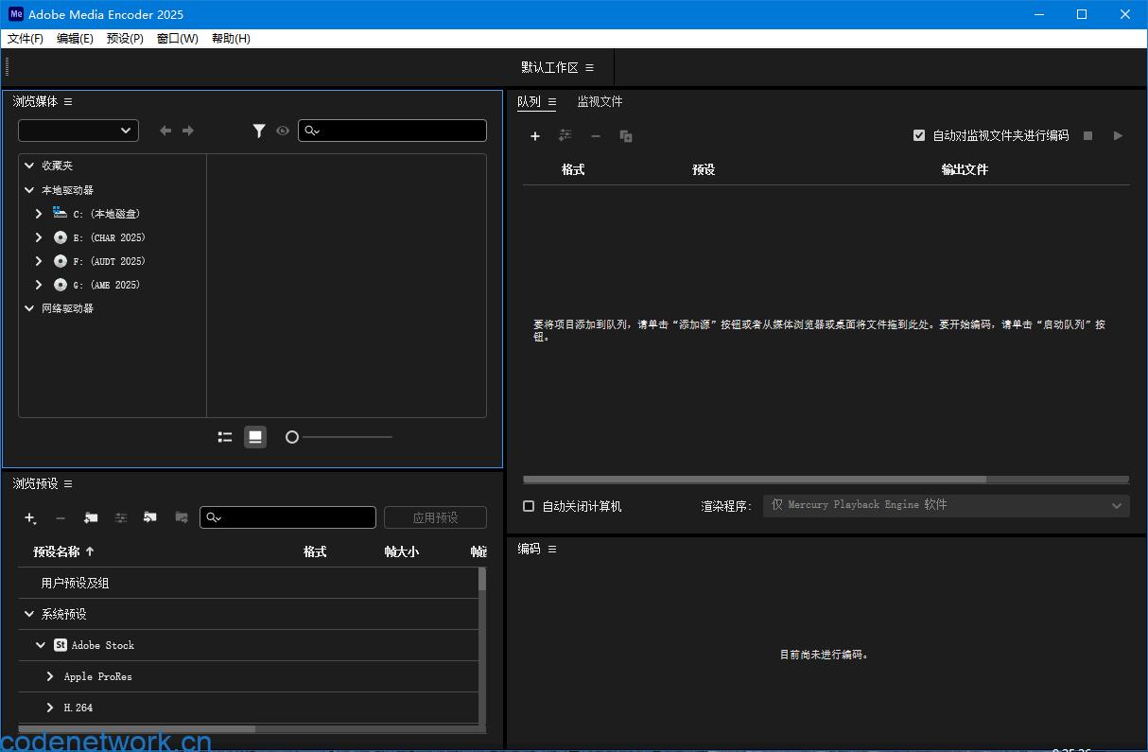
Task: Click the Import Presets icon
Action: pyautogui.click(x=149, y=518)
